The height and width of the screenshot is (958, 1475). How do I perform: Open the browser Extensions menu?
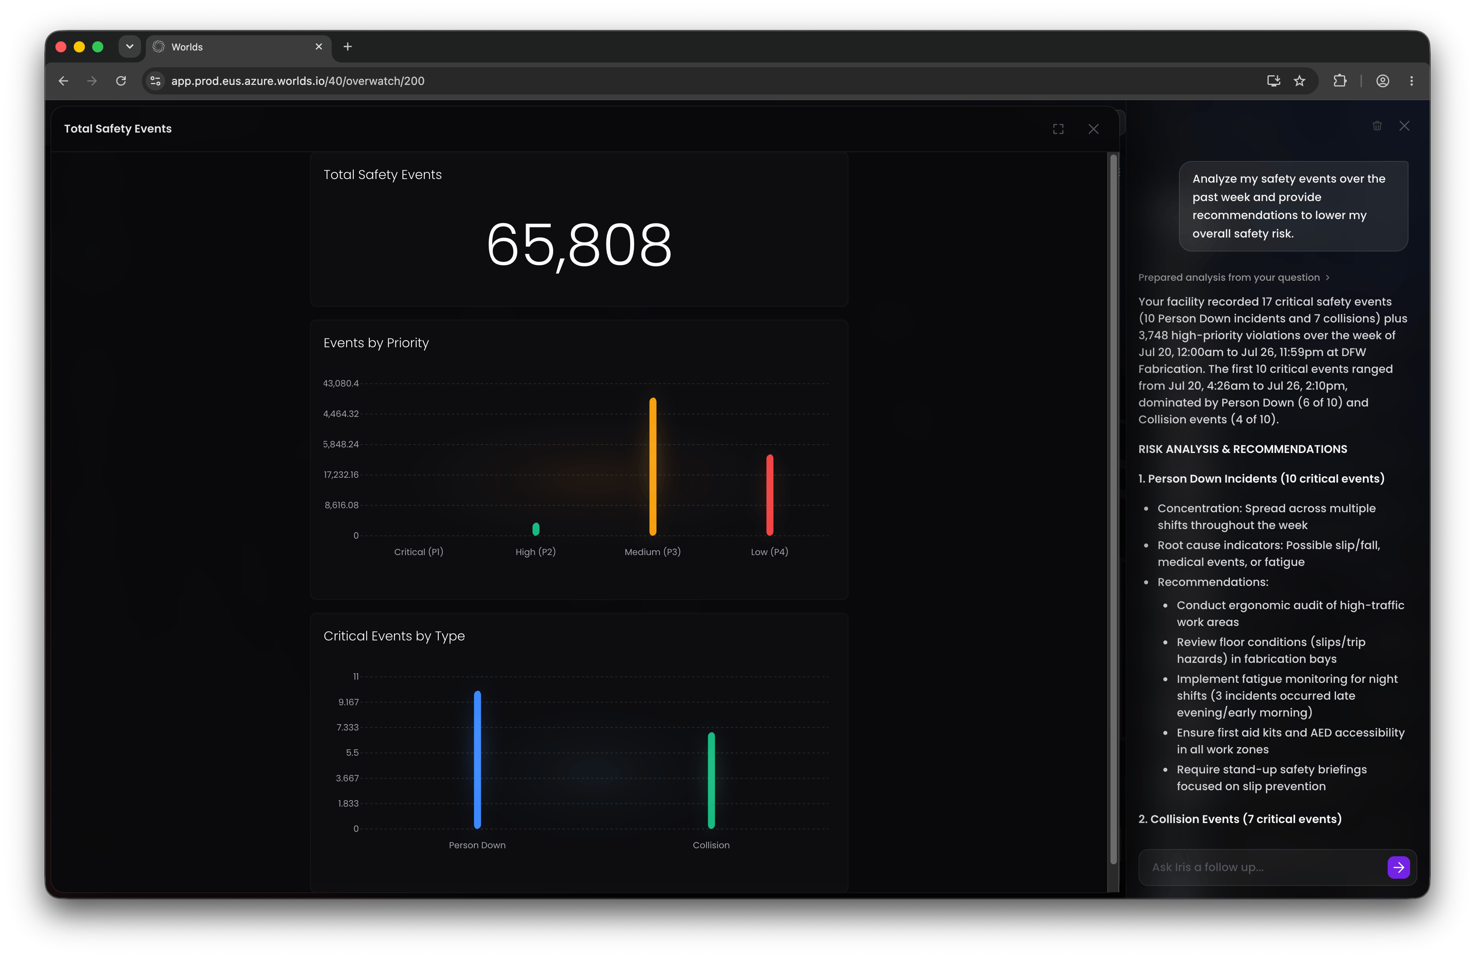pyautogui.click(x=1340, y=81)
